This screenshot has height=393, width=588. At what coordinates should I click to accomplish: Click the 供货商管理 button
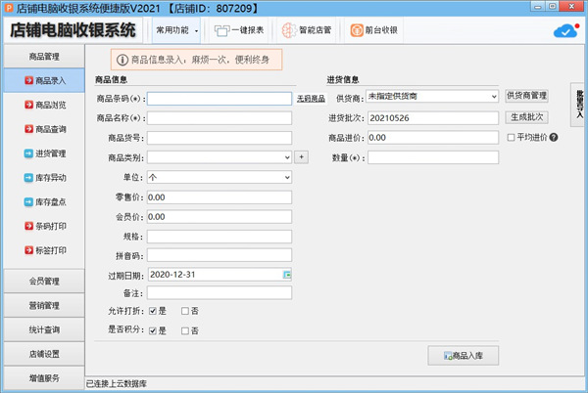click(x=526, y=96)
